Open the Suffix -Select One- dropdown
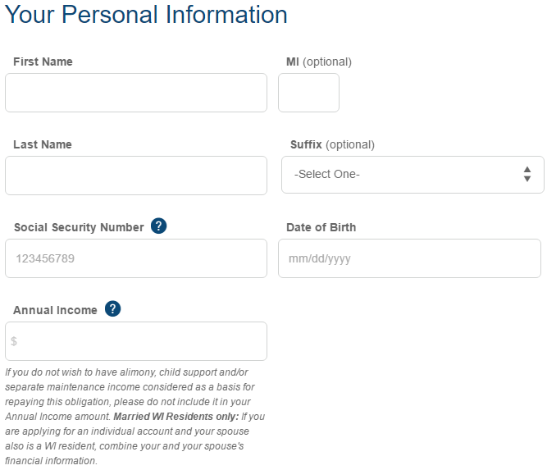 (413, 175)
